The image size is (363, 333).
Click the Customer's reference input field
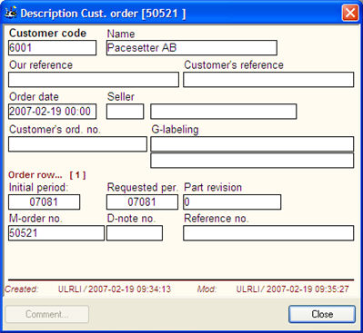coord(268,80)
